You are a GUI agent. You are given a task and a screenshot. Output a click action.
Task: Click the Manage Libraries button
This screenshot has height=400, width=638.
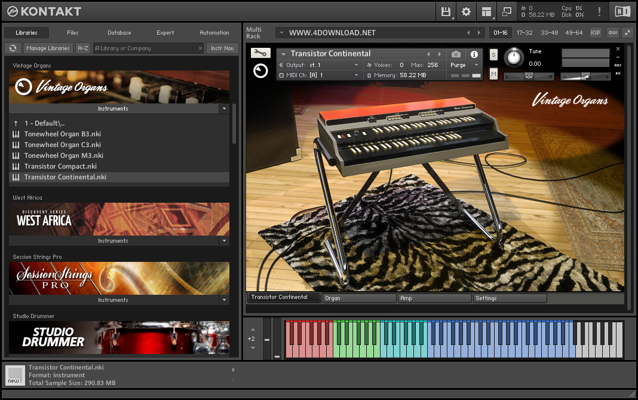[x=48, y=48]
